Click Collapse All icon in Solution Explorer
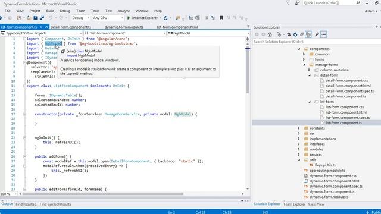Viewport: 381px width, 214px height. click(302, 34)
